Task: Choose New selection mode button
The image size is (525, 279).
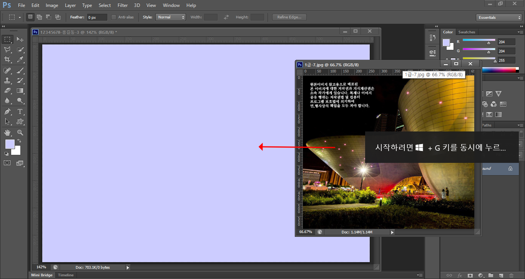Action: coord(30,17)
